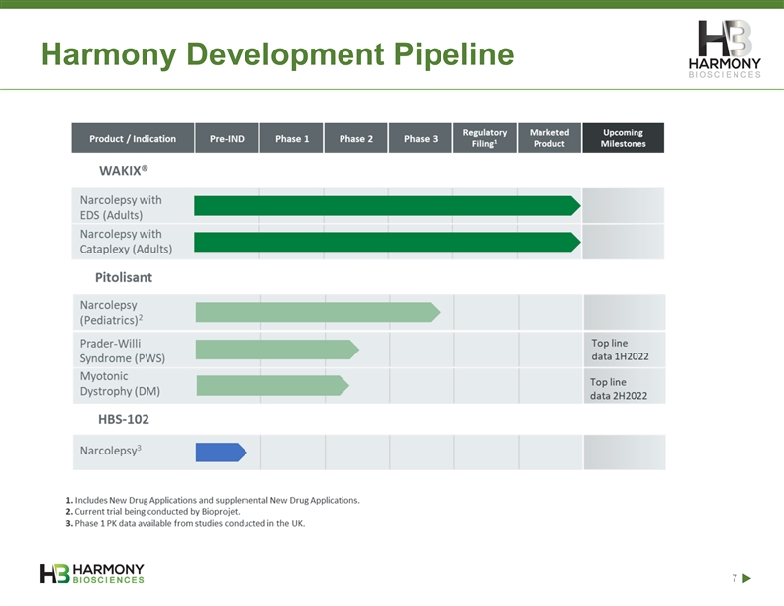This screenshot has height=606, width=784.
Task: Click the Prader-Willi Syndrome (PWS) row label
Action: 123,351
